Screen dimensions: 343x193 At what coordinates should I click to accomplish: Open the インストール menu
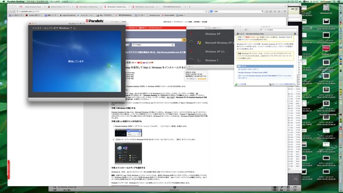[42, 1]
